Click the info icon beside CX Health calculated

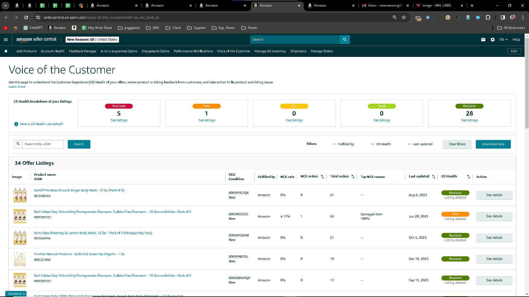(x=16, y=124)
